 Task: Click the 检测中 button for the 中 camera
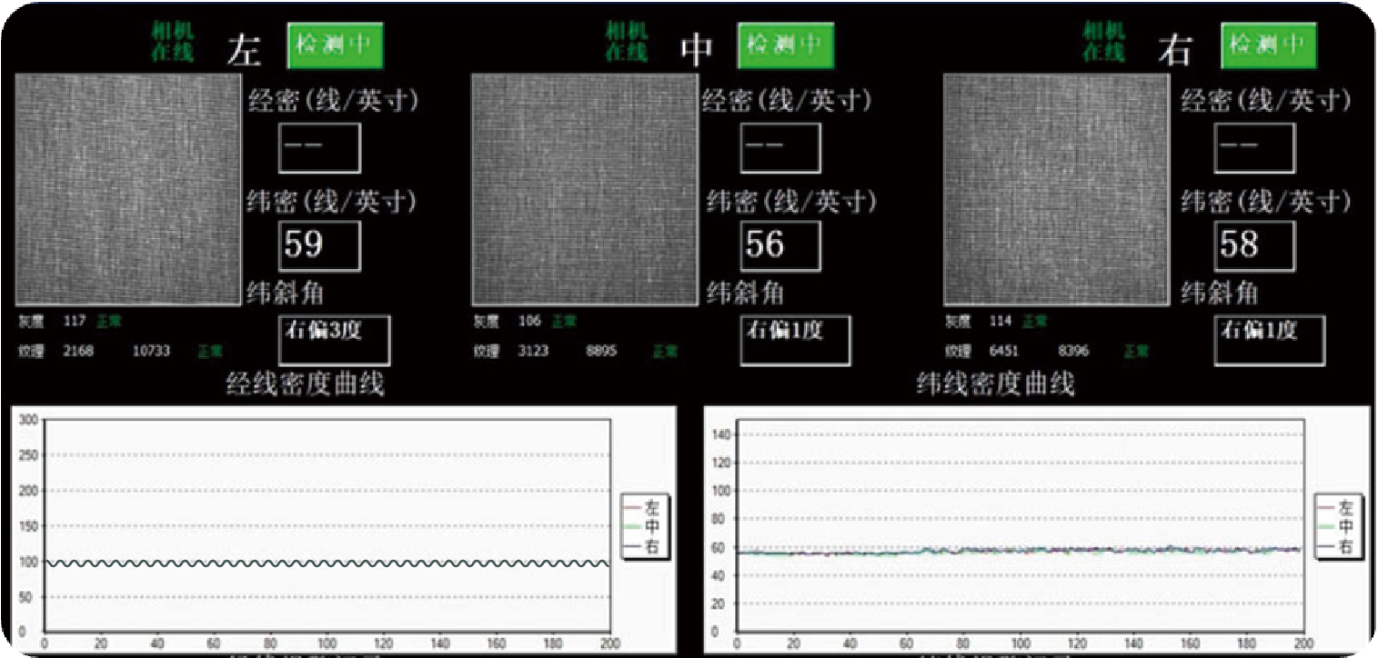pyautogui.click(x=785, y=45)
